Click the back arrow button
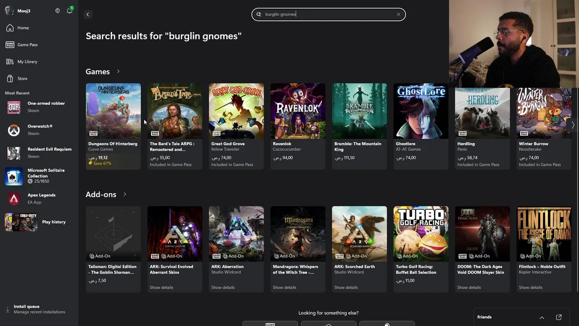 [88, 14]
